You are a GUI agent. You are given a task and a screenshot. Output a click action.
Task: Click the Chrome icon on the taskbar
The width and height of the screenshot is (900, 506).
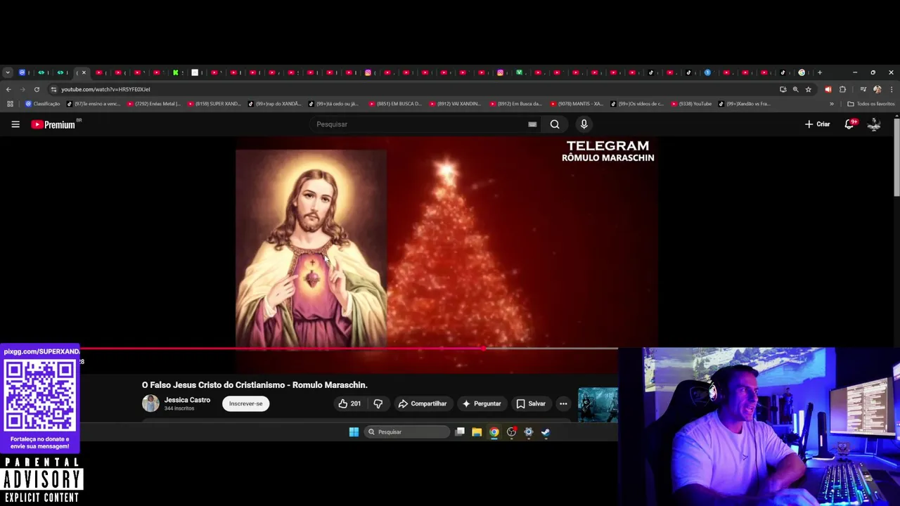tap(494, 432)
